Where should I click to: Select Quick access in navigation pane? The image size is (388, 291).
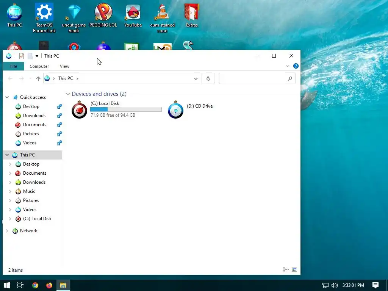(x=33, y=97)
